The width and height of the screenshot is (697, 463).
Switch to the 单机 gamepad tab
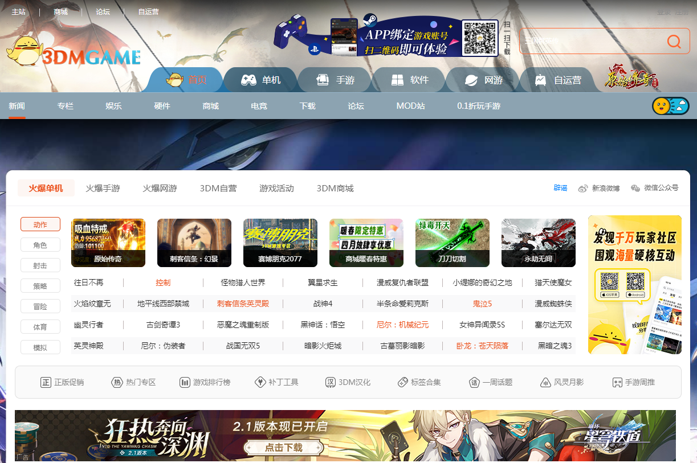260,80
